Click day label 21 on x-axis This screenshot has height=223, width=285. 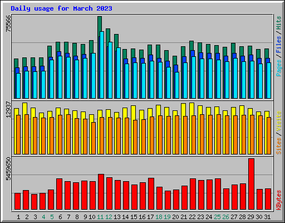click(x=184, y=217)
